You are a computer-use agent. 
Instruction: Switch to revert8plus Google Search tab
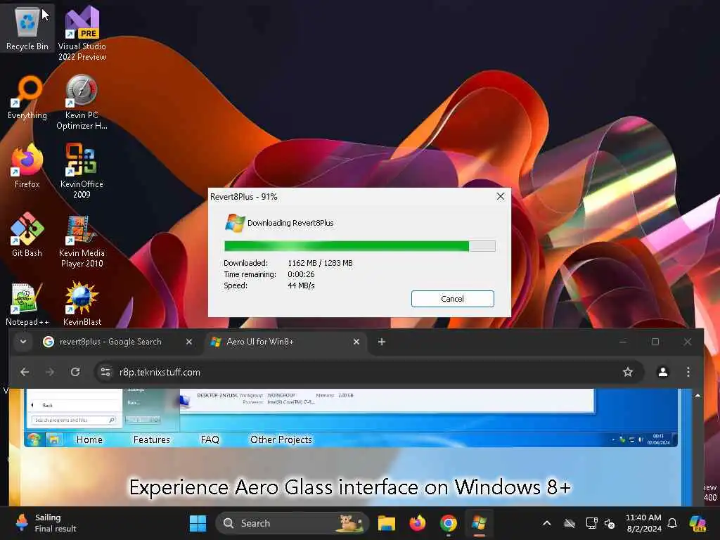point(110,342)
